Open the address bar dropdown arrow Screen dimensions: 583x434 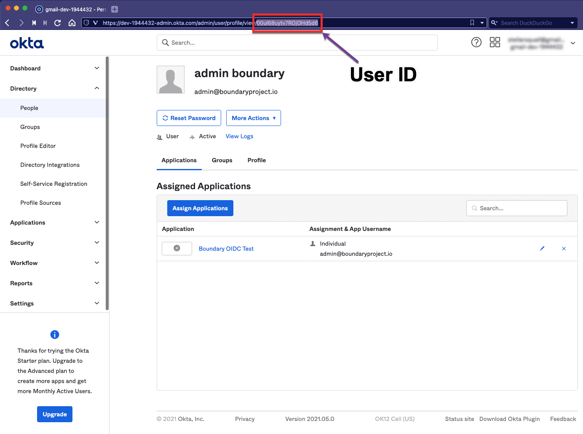(x=482, y=23)
